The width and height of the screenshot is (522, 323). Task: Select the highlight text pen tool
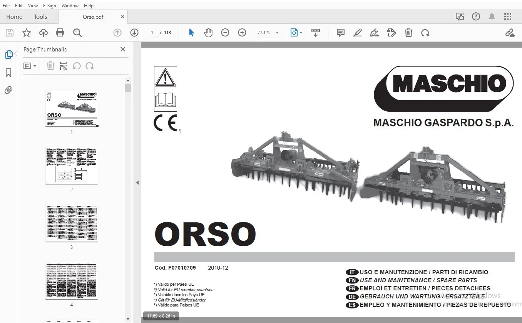[358, 33]
